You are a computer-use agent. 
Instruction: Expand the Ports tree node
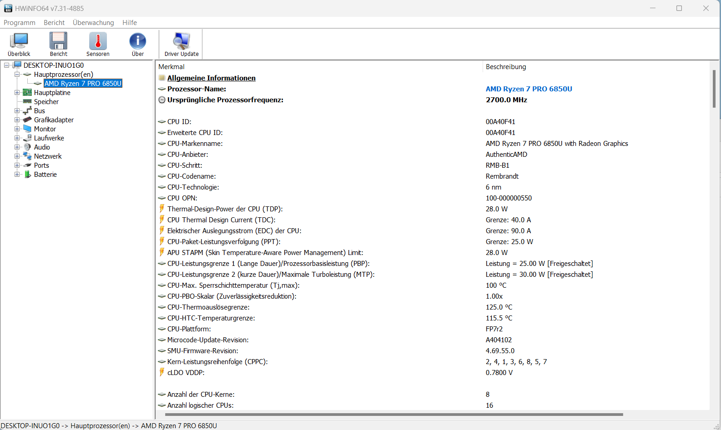point(17,165)
